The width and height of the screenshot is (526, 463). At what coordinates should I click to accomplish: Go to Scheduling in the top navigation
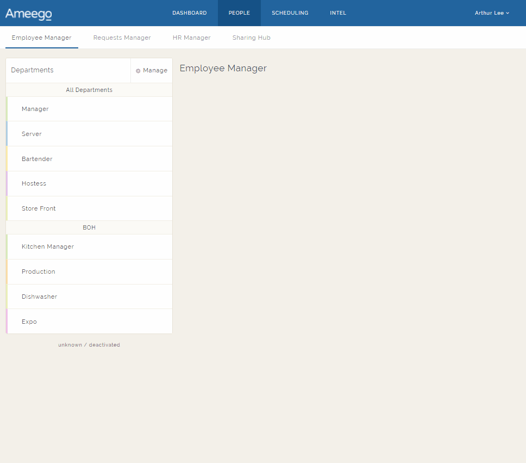[x=290, y=13]
